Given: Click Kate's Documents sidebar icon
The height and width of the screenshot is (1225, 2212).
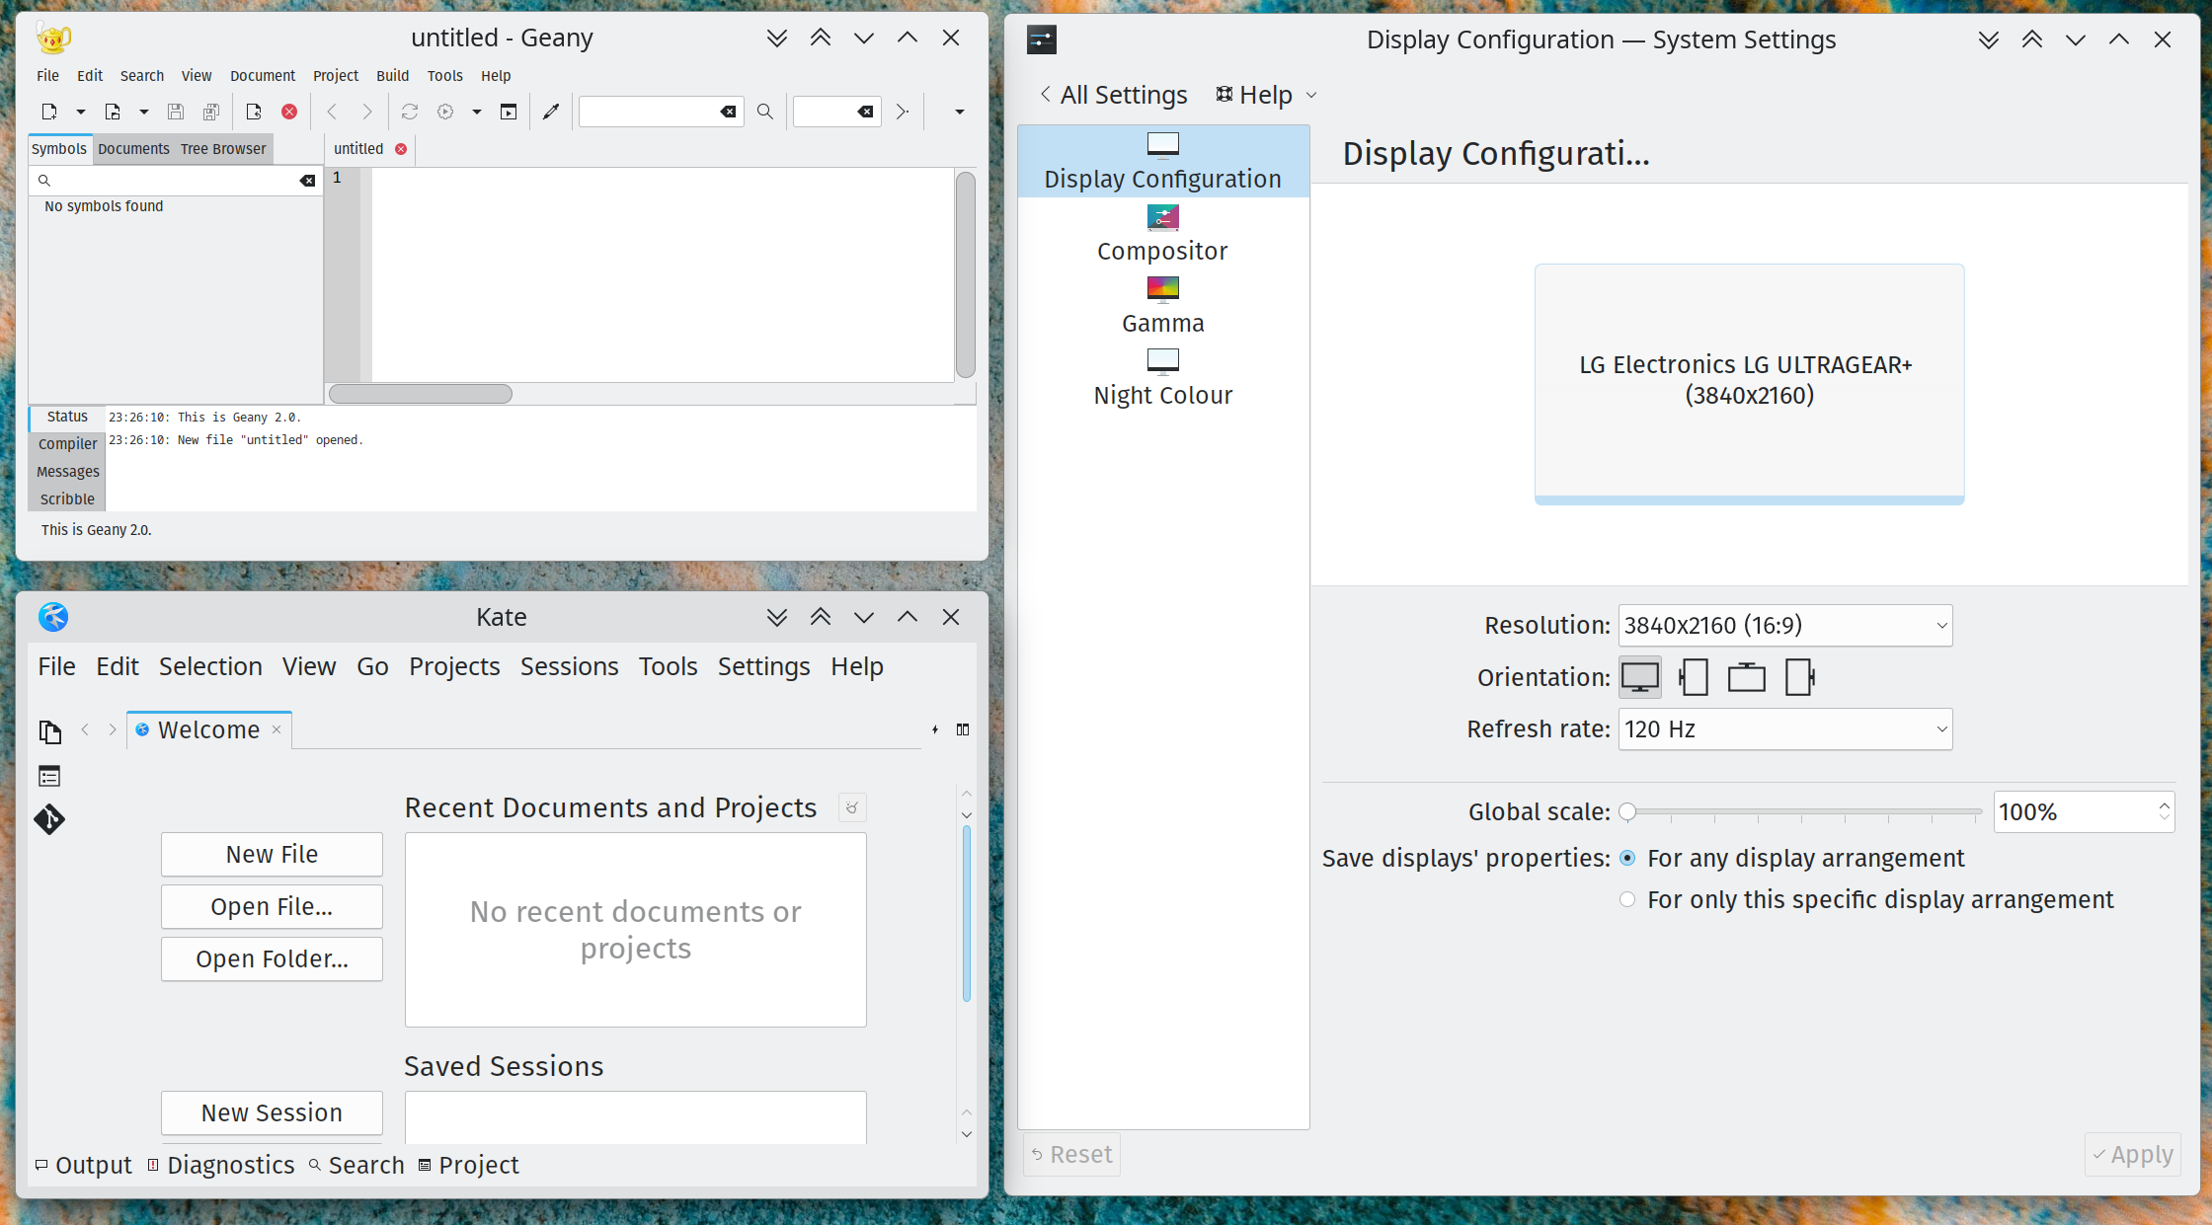Looking at the screenshot, I should point(49,731).
